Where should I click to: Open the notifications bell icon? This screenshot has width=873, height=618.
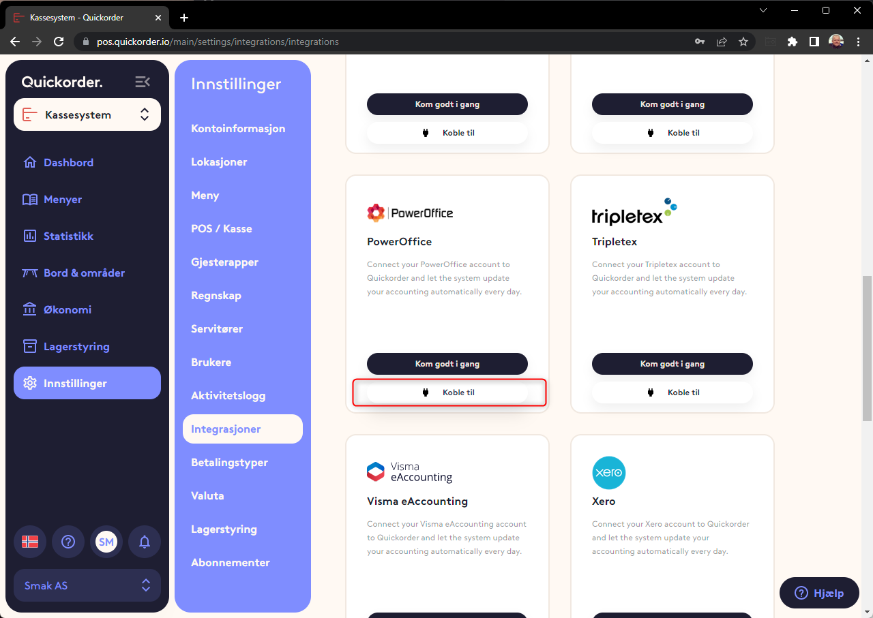145,542
